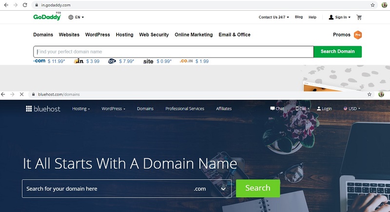Viewport: 390px width, 212px height.
Task: Open the Online Marketing menu
Action: (x=194, y=35)
